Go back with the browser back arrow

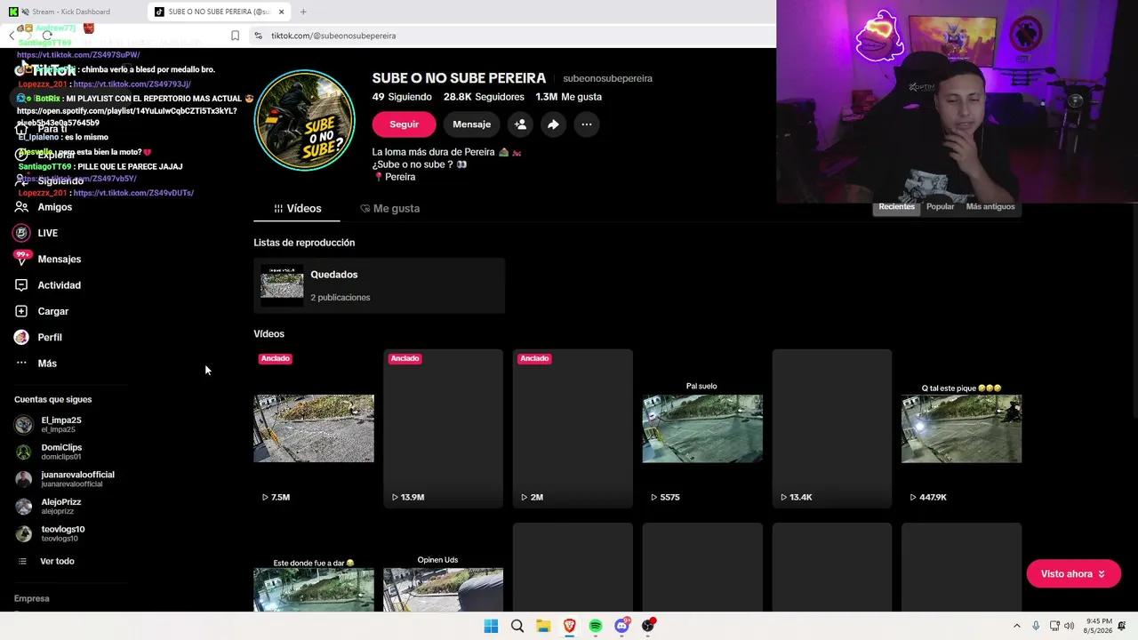coord(12,36)
